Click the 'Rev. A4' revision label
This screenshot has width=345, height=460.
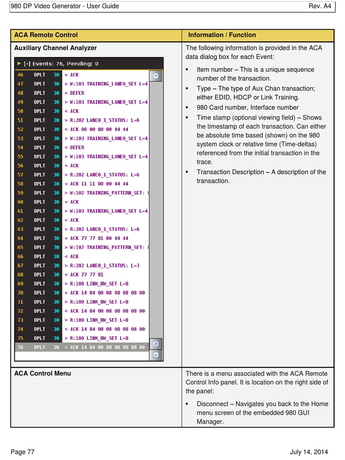[x=320, y=6]
